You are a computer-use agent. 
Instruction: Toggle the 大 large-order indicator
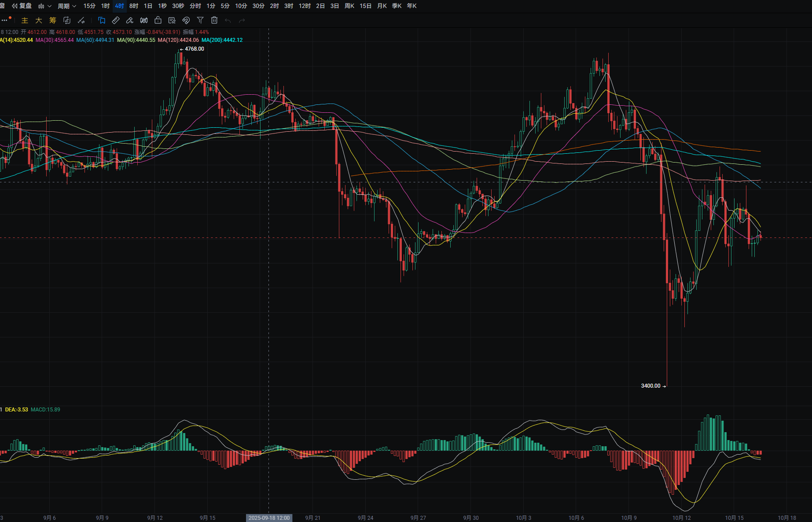(39, 20)
